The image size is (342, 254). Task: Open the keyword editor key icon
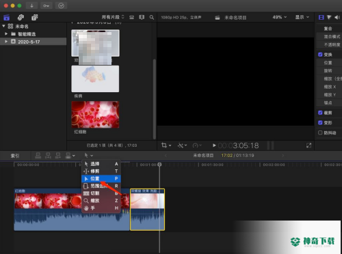pyautogui.click(x=47, y=5)
